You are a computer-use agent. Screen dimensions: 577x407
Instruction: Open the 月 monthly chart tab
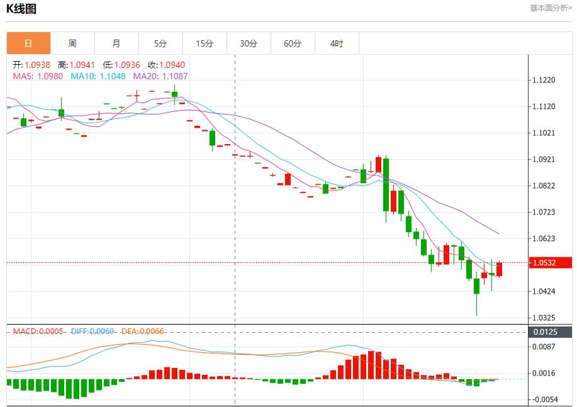click(x=116, y=43)
